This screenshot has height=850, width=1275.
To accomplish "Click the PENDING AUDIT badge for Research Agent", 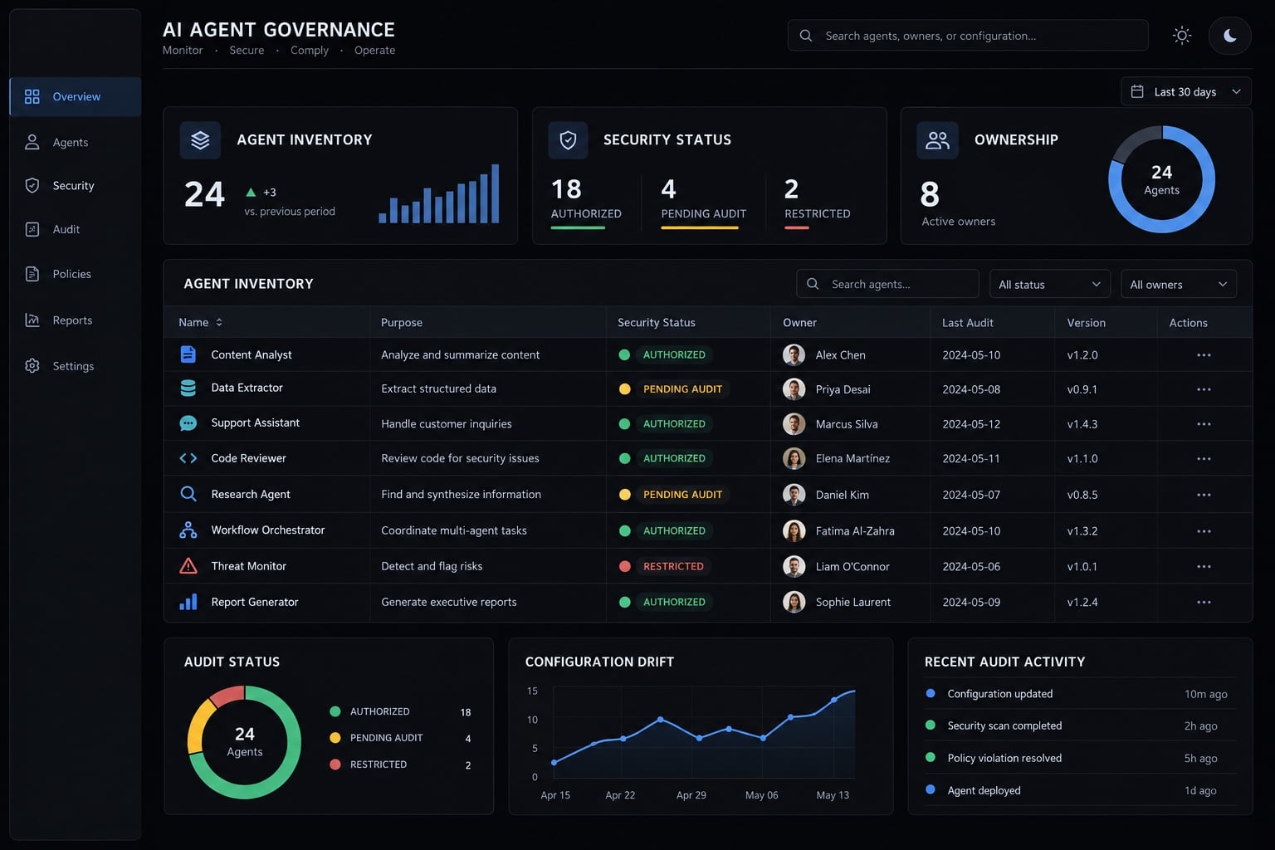I will (x=682, y=495).
